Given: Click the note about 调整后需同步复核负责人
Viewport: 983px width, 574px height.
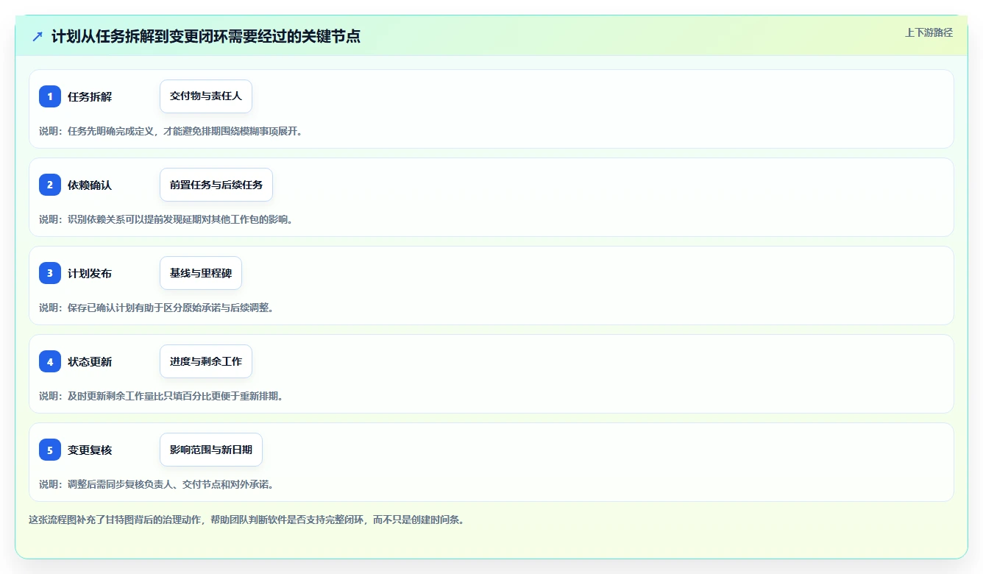Looking at the screenshot, I should click(157, 484).
